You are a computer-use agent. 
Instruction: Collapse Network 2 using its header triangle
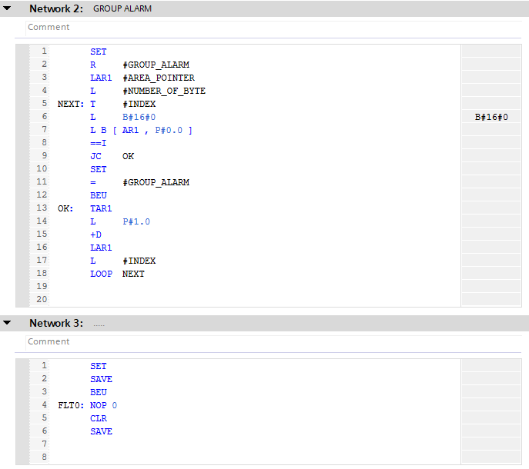coord(8,9)
